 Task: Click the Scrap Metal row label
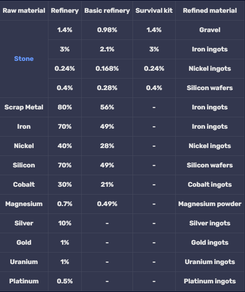coord(24,107)
